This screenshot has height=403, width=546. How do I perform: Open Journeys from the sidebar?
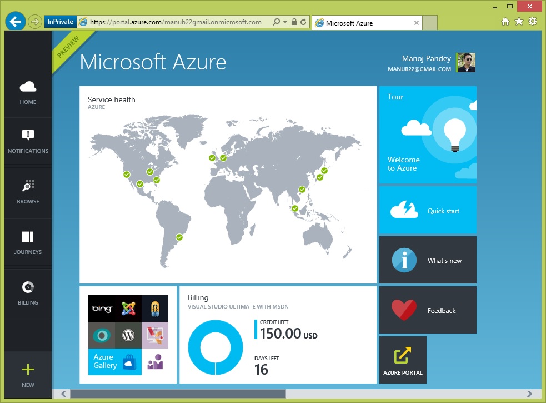28,237
